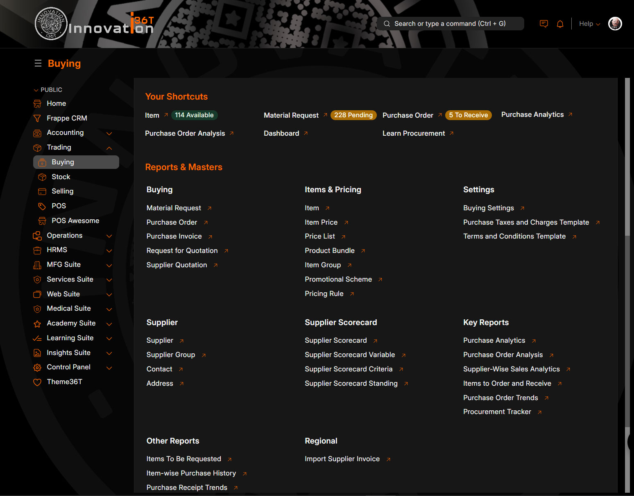
Task: Click the 228 Pending badge
Action: click(x=353, y=115)
